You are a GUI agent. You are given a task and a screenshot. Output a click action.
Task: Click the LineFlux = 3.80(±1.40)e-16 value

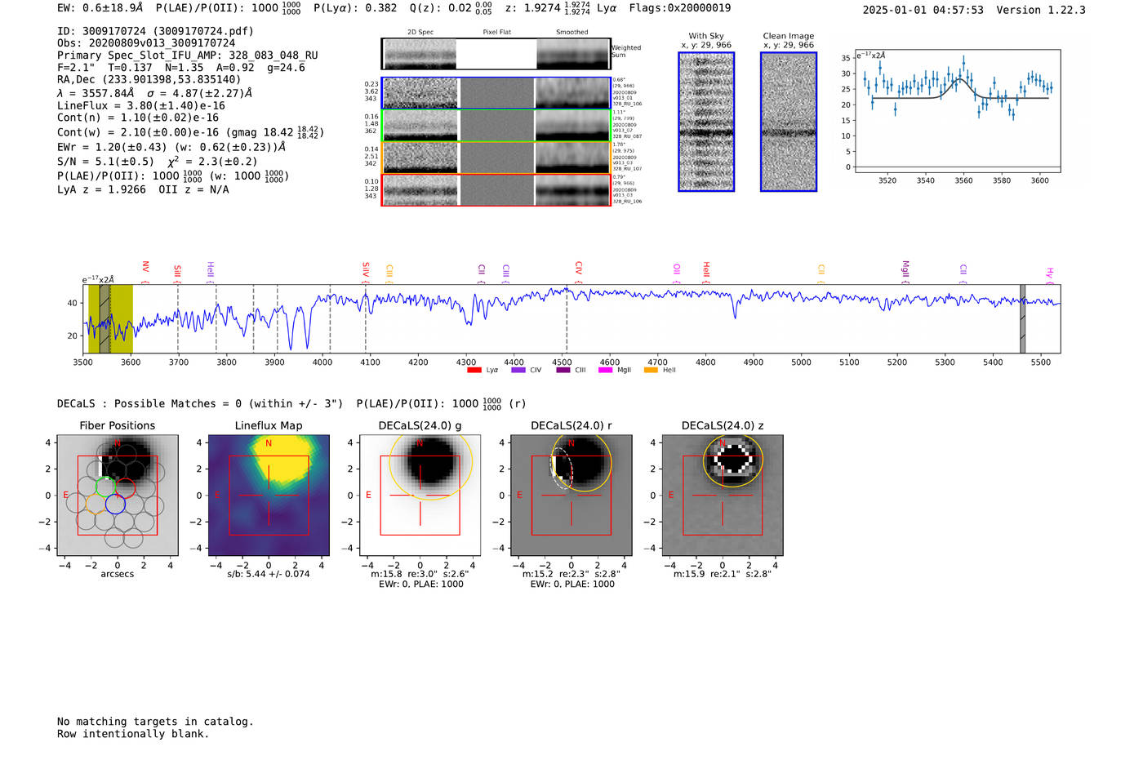[x=141, y=105]
